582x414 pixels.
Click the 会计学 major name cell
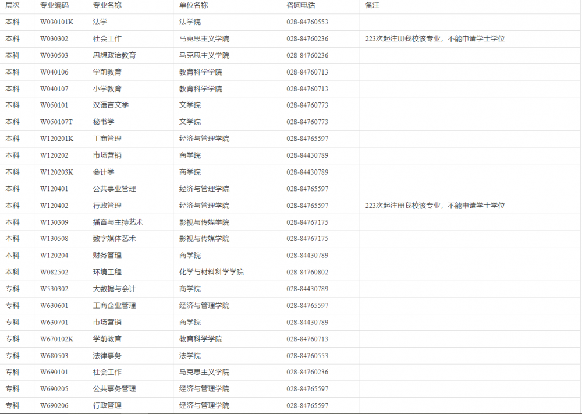(104, 172)
